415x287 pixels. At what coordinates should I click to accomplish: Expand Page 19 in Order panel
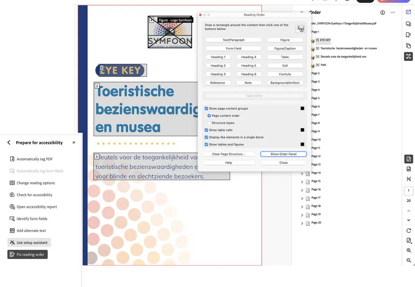302,215
